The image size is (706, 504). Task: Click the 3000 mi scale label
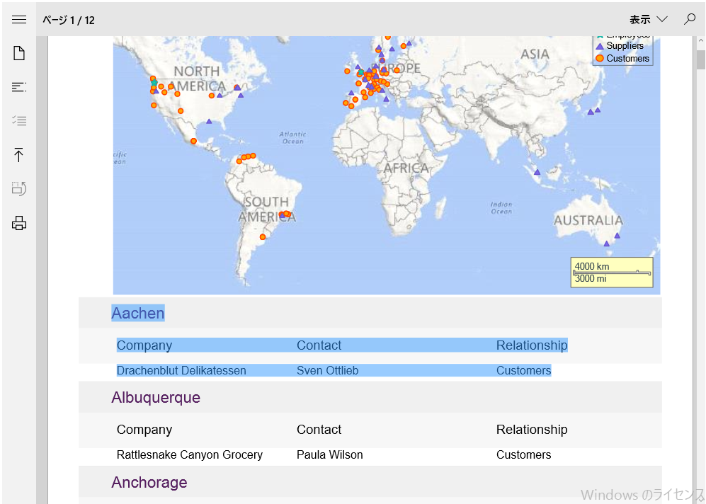point(591,279)
